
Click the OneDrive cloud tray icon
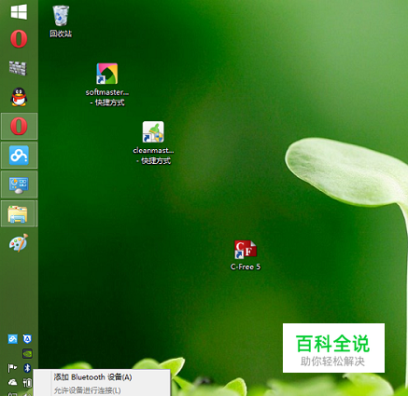[12, 382]
